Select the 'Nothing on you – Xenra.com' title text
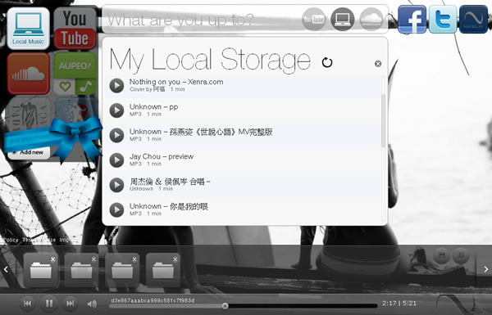Image resolution: width=492 pixels, height=315 pixels. pyautogui.click(x=176, y=82)
